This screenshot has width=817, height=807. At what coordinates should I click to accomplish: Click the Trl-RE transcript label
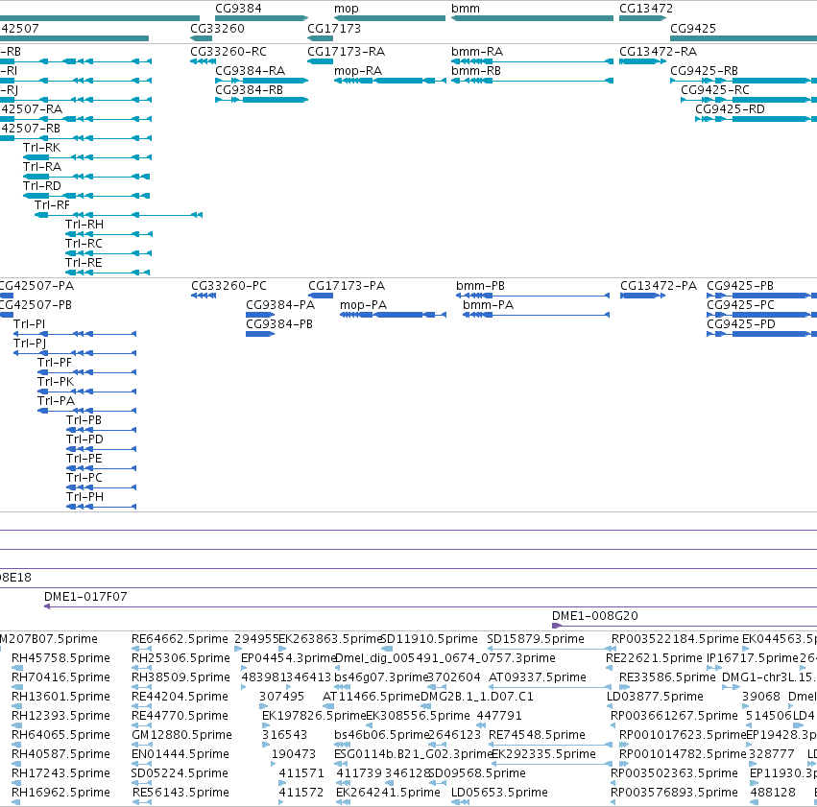84,264
